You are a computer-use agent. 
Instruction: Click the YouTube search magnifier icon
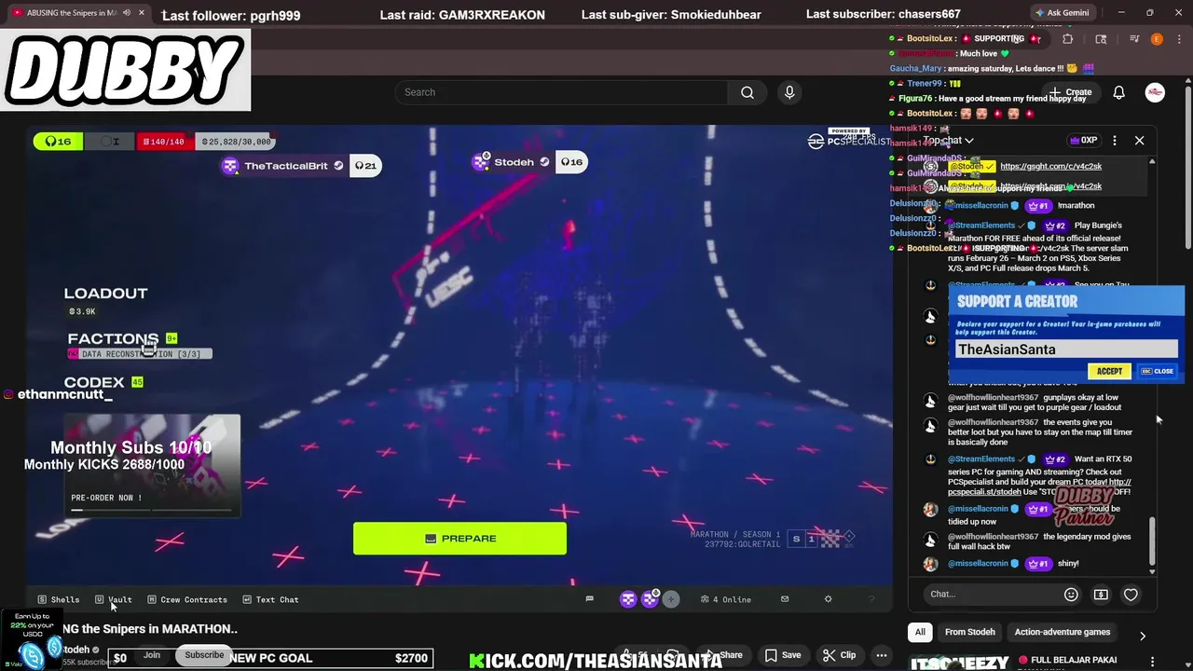[747, 92]
